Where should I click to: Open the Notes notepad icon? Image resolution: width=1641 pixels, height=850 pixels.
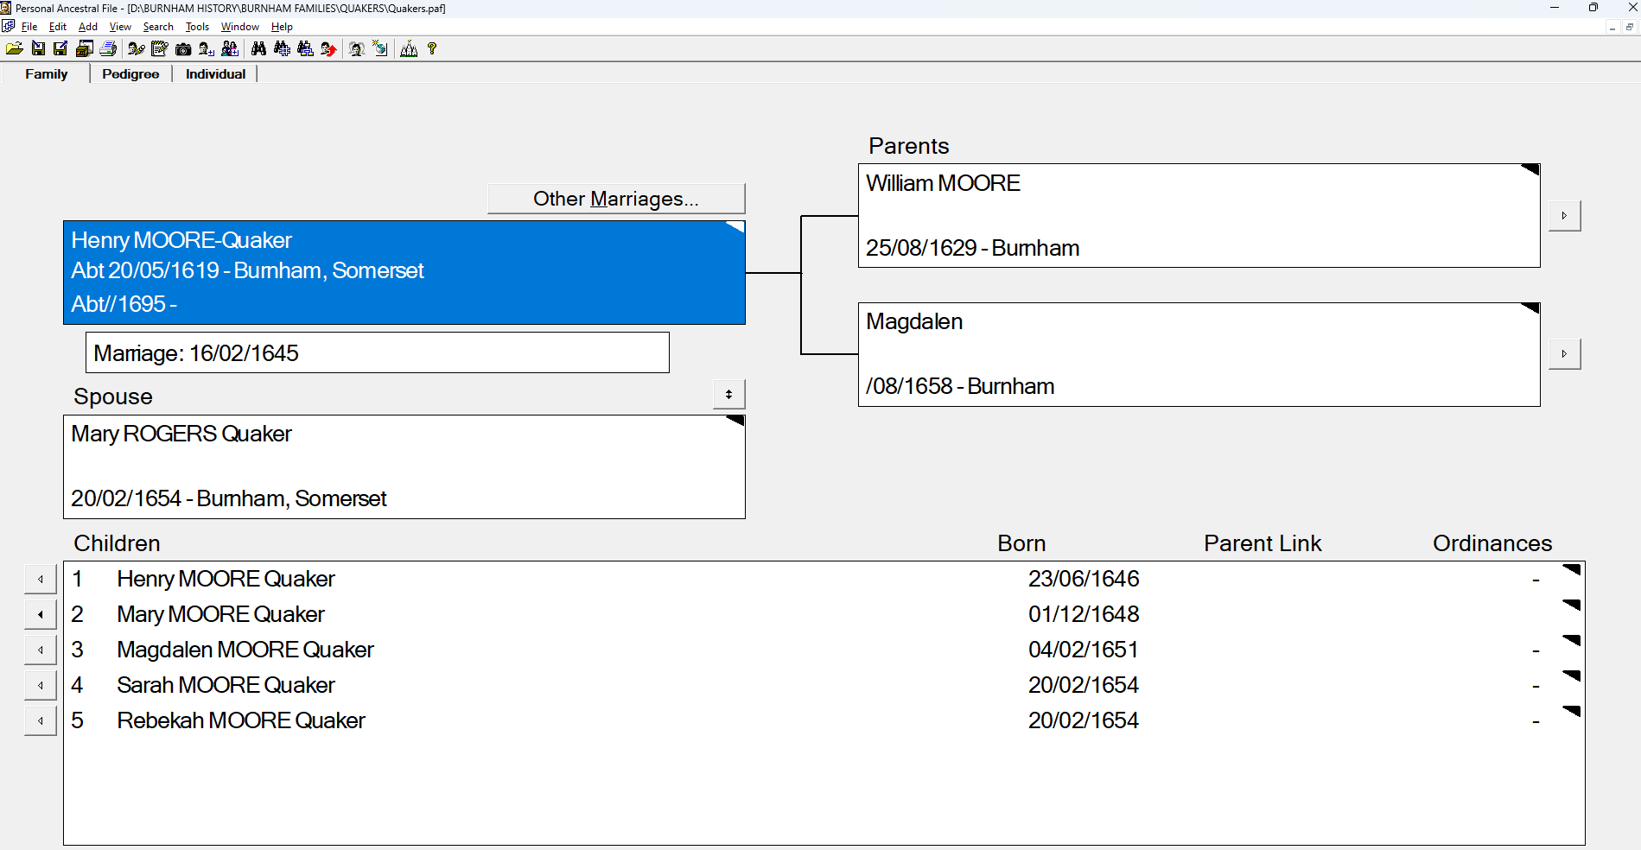click(160, 49)
